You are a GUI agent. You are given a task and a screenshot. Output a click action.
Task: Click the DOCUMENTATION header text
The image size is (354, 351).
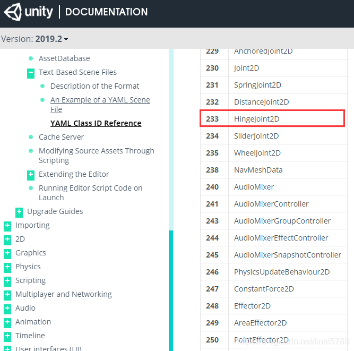click(x=106, y=12)
